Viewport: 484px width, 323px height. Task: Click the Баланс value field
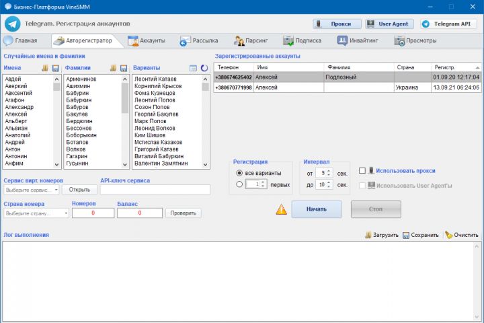pyautogui.click(x=140, y=213)
